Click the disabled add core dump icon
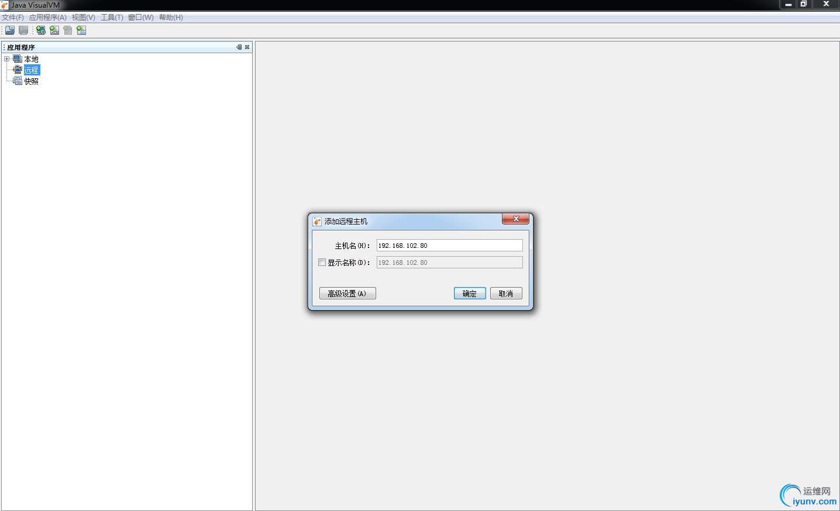This screenshot has width=840, height=511. pyautogui.click(x=68, y=30)
